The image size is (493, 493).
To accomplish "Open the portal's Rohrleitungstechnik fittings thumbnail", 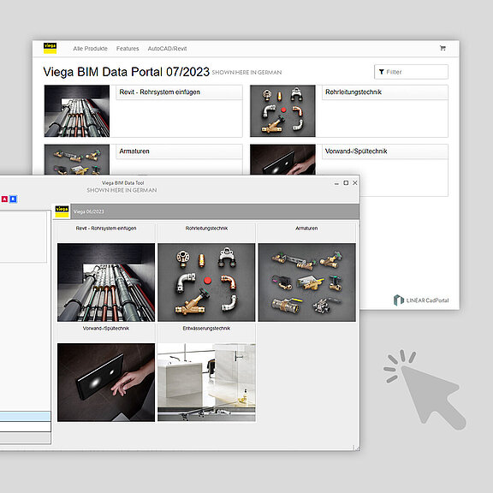I will point(282,111).
